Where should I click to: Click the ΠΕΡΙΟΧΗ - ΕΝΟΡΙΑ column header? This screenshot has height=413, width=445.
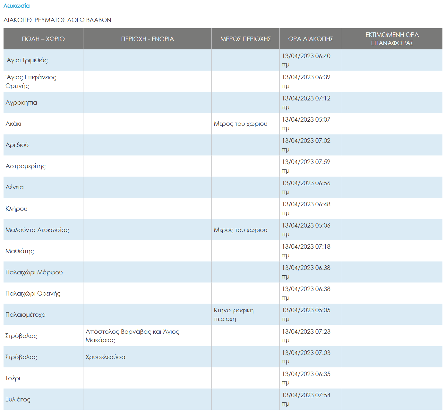click(x=148, y=39)
